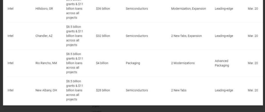
Task: Click Intel in the Rio Rancho row
Action: point(11,63)
